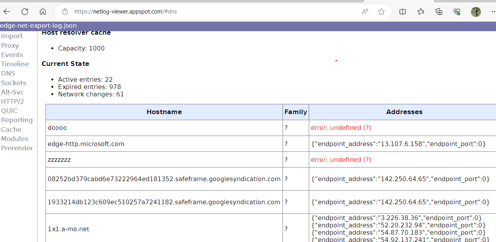Screen dimensions: 496x242
Task: Go back to the previous page
Action: click(x=7, y=12)
